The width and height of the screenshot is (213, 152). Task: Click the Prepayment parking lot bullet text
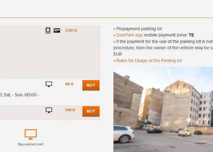click(139, 29)
